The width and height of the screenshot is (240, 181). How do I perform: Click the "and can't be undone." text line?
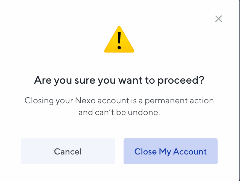[x=119, y=112]
